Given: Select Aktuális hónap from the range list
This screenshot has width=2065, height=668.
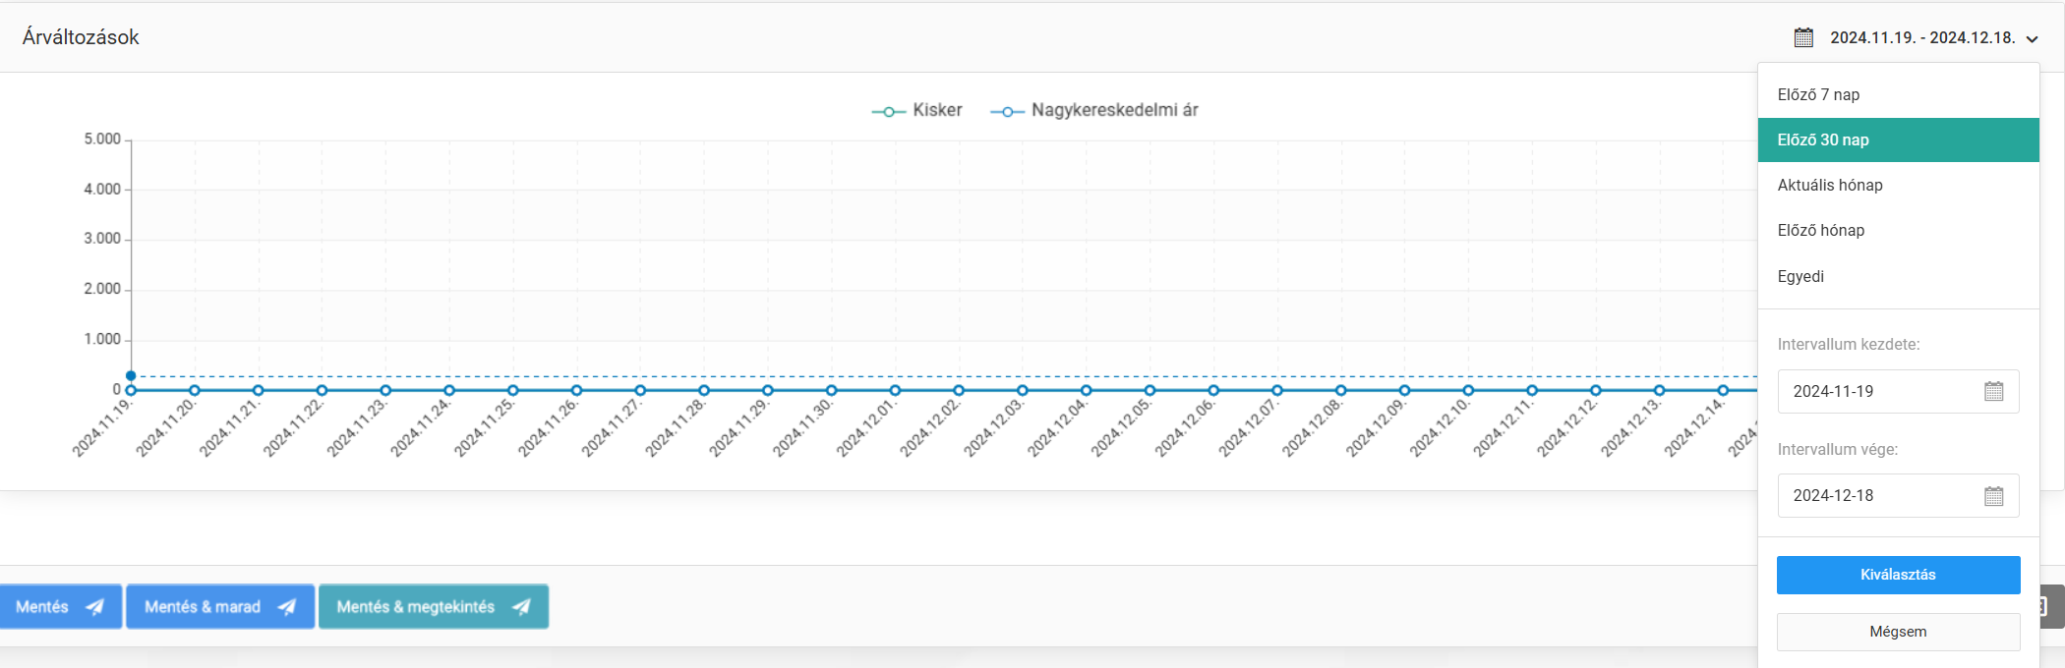Looking at the screenshot, I should [1829, 185].
